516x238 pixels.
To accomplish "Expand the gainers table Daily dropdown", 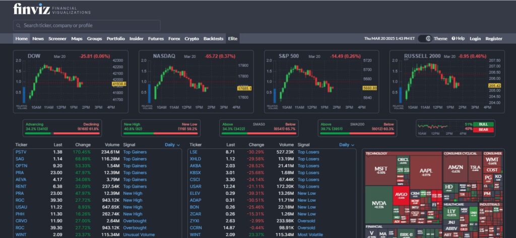I will [x=172, y=144].
